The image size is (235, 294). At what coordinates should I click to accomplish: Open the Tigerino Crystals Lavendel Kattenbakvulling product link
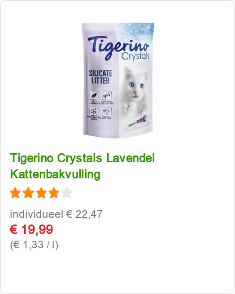(x=82, y=166)
